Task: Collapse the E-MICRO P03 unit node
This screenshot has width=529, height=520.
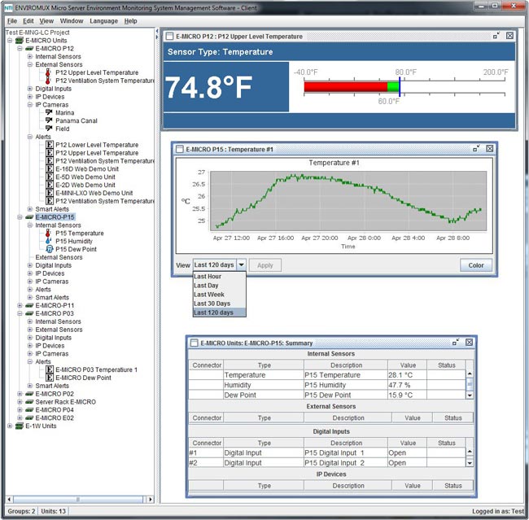Action: click(20, 313)
